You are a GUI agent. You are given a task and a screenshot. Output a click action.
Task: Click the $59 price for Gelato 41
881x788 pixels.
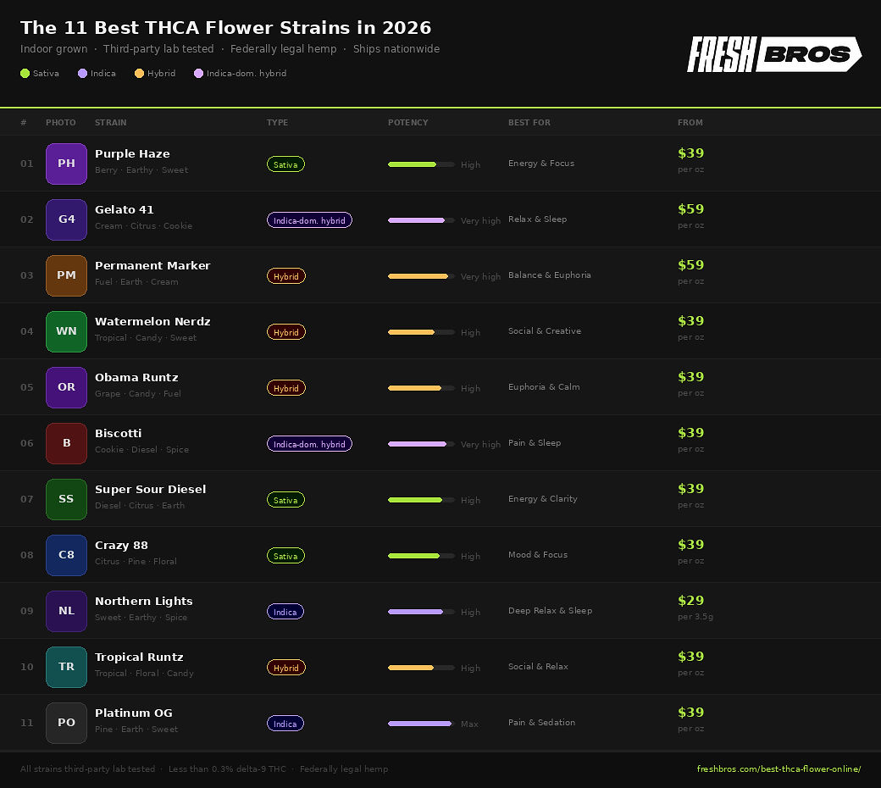point(690,209)
